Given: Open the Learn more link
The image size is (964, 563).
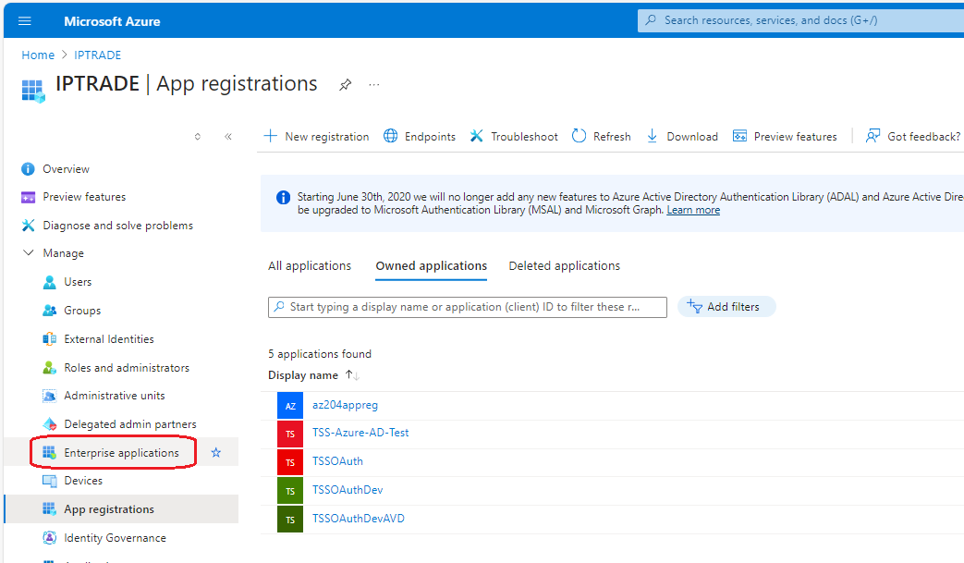Looking at the screenshot, I should pyautogui.click(x=693, y=210).
